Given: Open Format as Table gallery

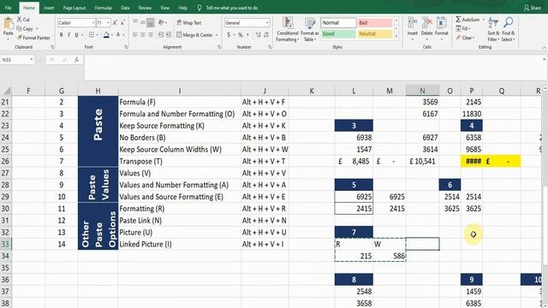Looking at the screenshot, I should coord(310,29).
